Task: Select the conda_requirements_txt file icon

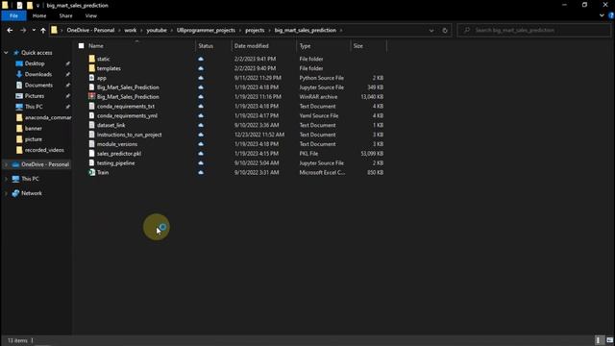Action: (x=92, y=106)
